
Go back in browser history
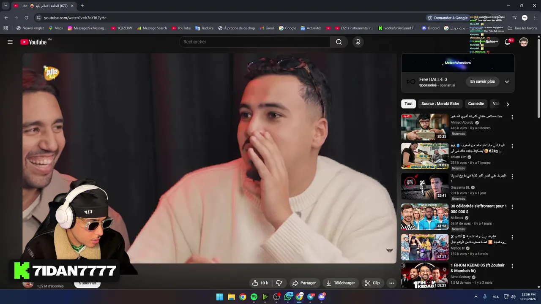6,18
